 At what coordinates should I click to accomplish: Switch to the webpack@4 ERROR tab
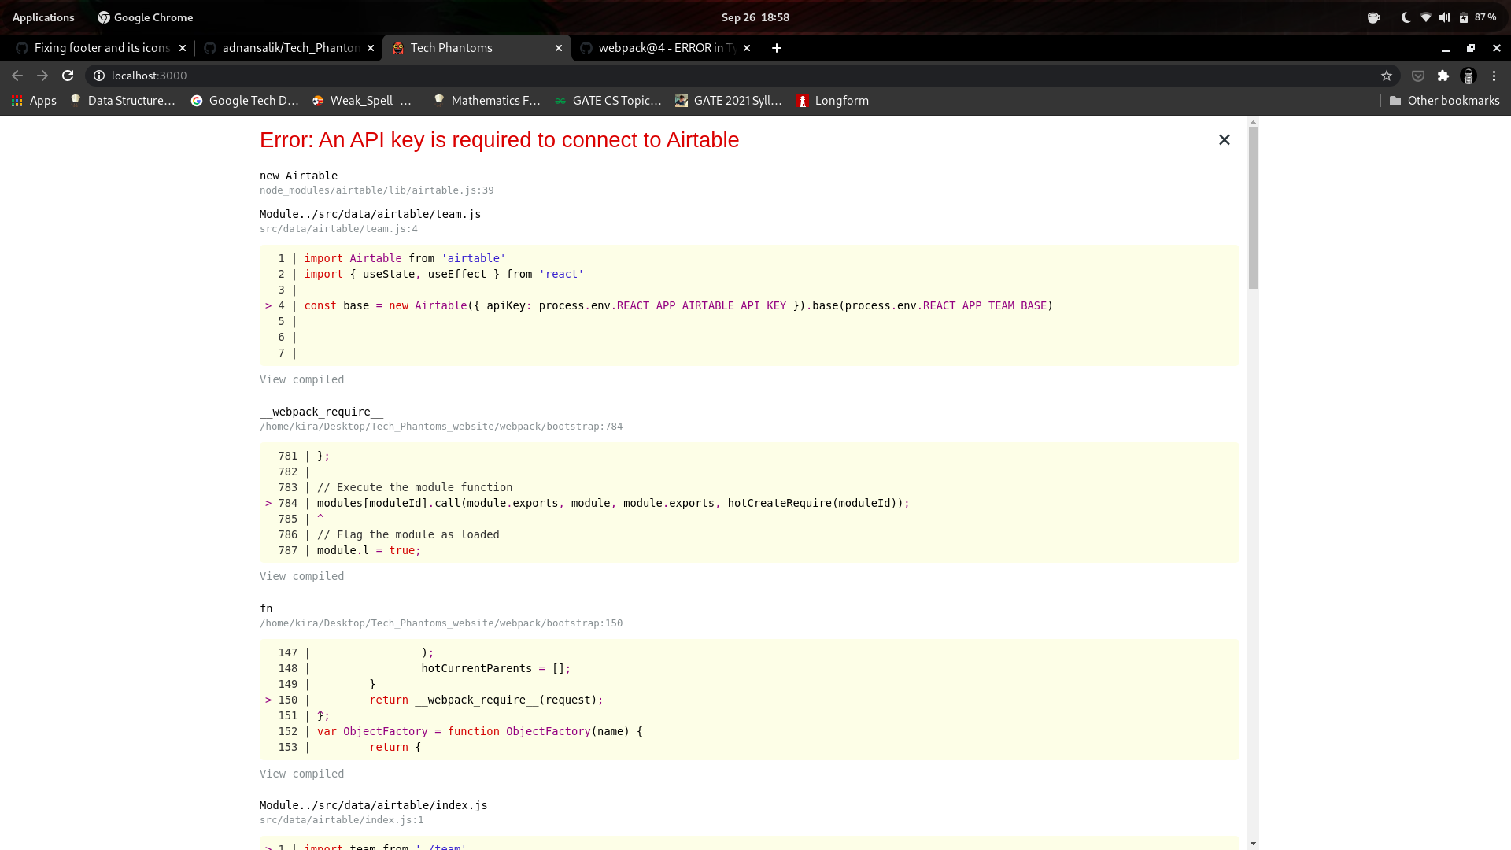(661, 48)
